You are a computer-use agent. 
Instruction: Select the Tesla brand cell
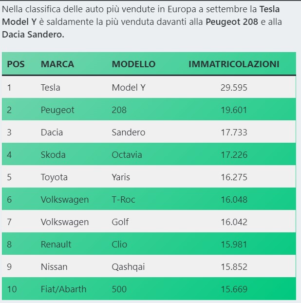tap(51, 88)
